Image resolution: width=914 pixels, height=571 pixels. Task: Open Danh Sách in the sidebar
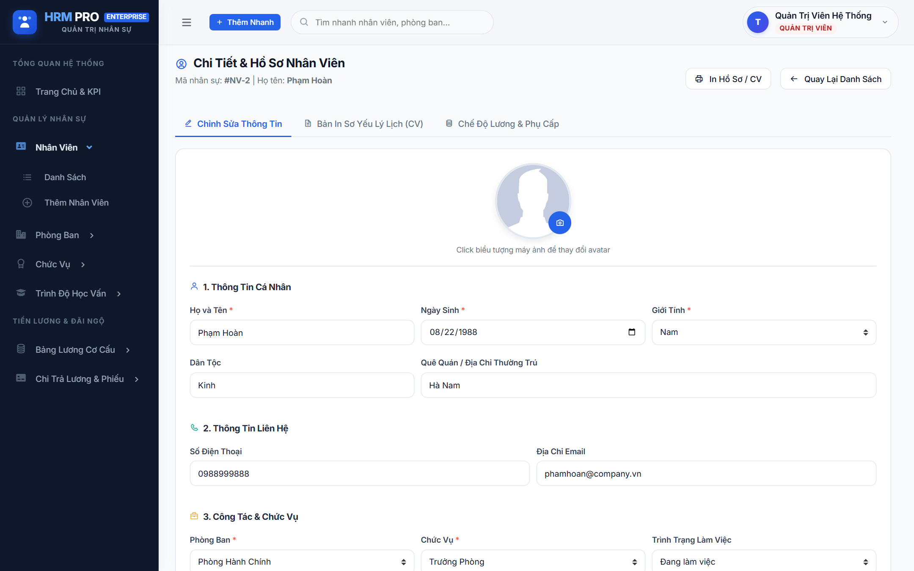[x=65, y=177]
